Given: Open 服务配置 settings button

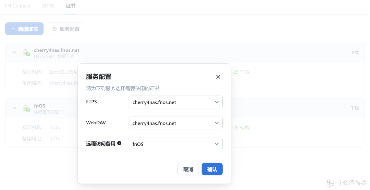Looking at the screenshot, I should (x=65, y=29).
